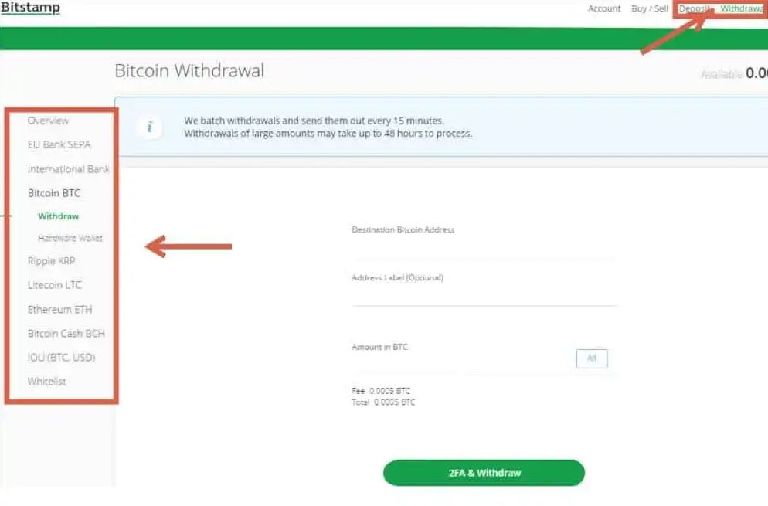This screenshot has width=768, height=506.
Task: Open the Buy / Sell menu
Action: pyautogui.click(x=650, y=8)
